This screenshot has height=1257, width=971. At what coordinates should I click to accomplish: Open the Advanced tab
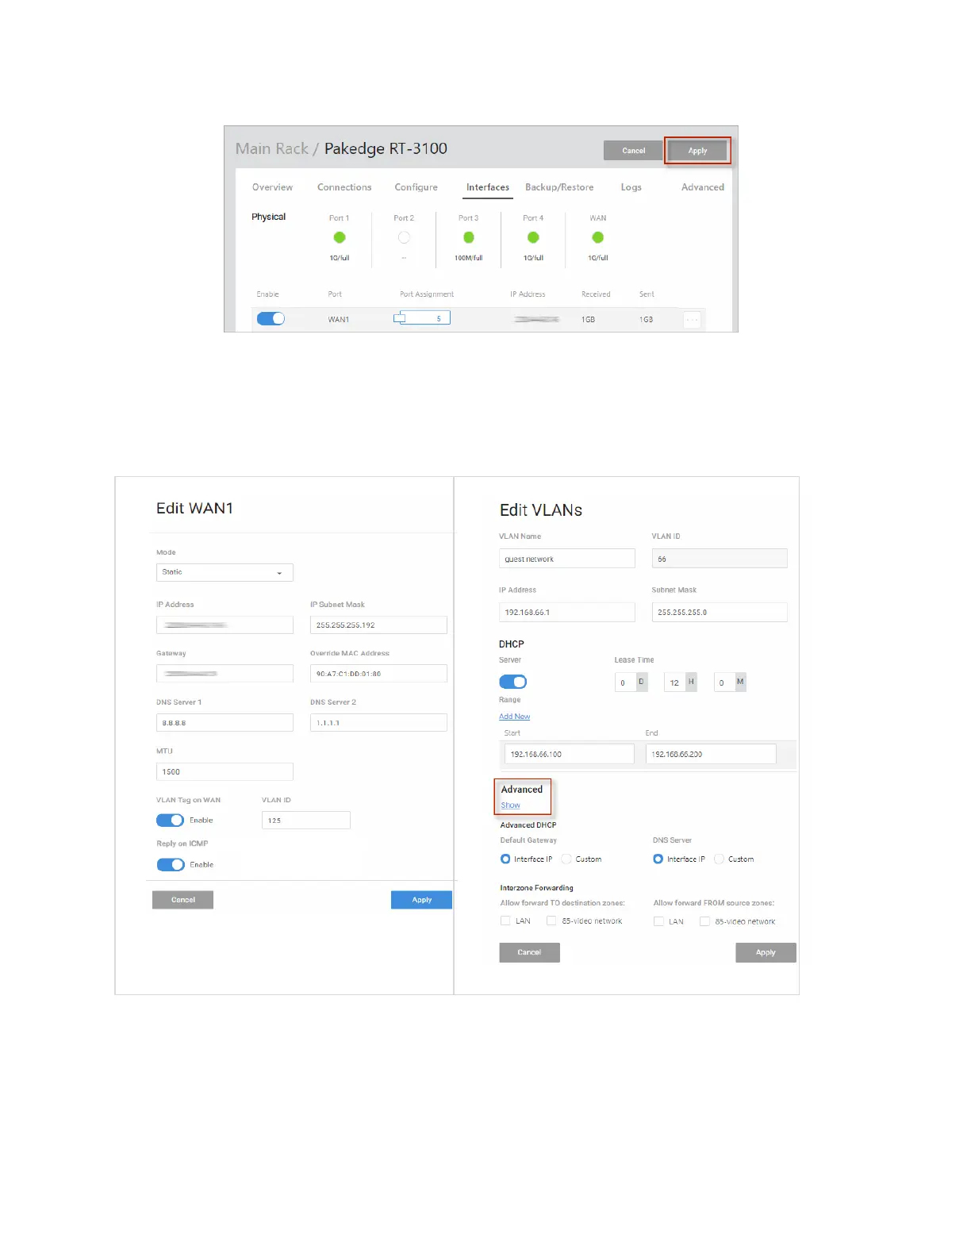tap(703, 187)
